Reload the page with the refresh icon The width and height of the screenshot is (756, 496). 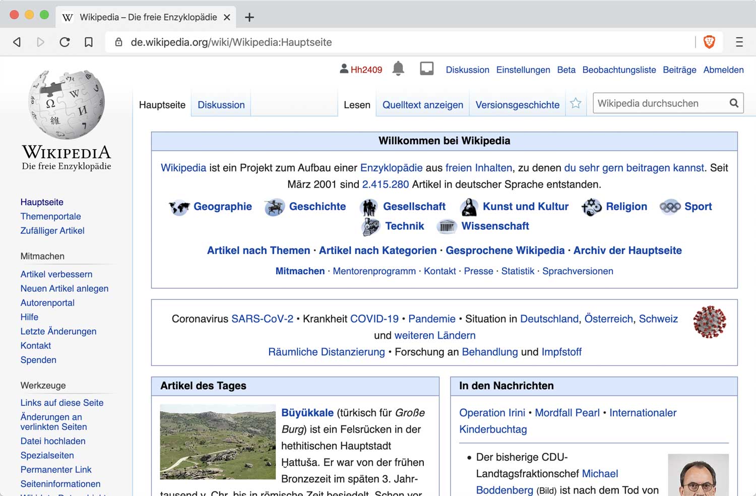[65, 42]
